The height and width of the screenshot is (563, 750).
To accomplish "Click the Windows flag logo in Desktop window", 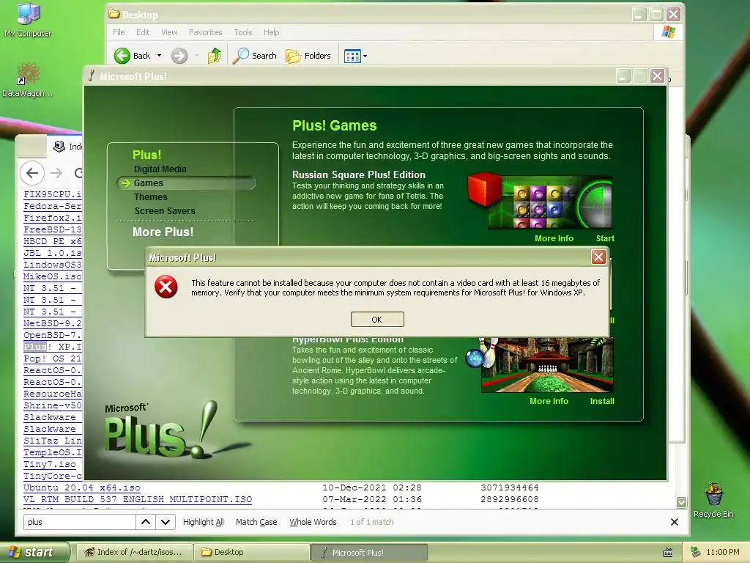I will tap(668, 32).
